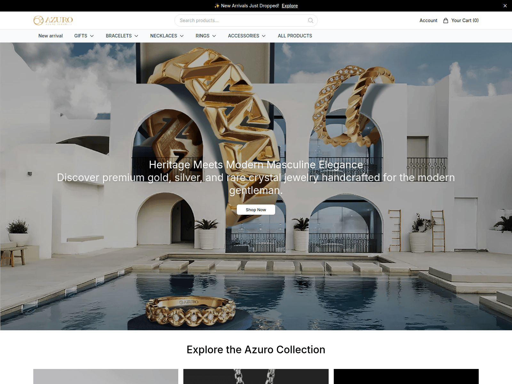This screenshot has height=384, width=512.
Task: Open the first collection thumbnail with grey image
Action: tap(106, 376)
